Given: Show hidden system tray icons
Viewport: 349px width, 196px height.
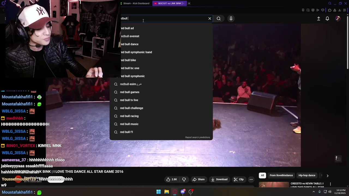Looking at the screenshot, I should pyautogui.click(x=314, y=192).
